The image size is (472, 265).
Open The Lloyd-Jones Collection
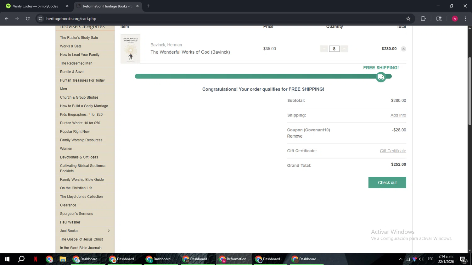81,197
